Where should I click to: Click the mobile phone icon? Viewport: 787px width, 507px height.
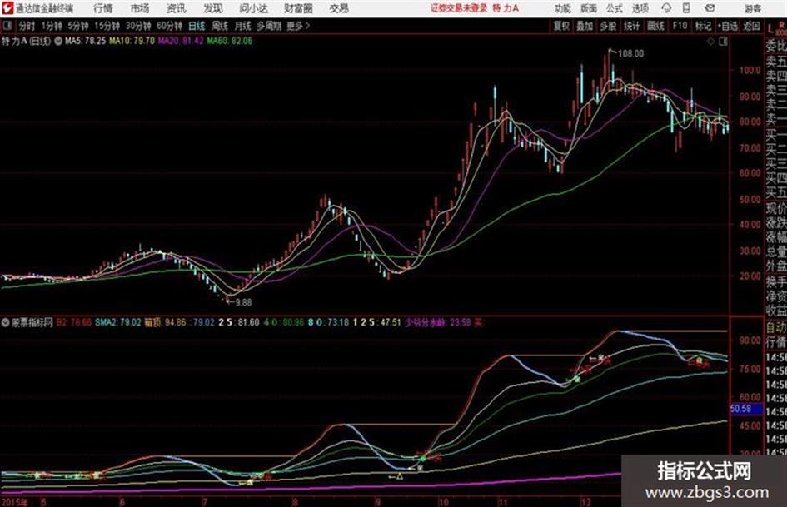click(x=686, y=8)
